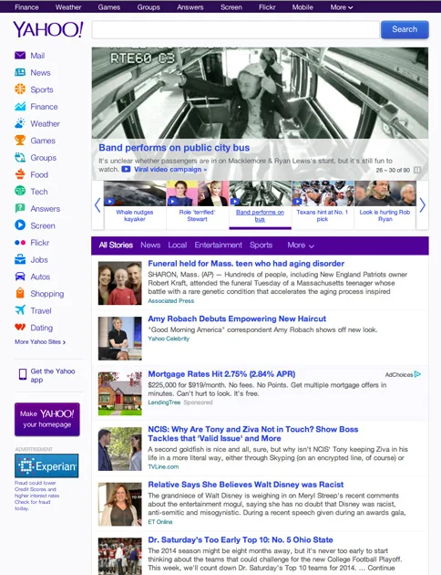Screen dimensions: 441x575
Task: Click the Band performs on bus carousel caption
Action: pyautogui.click(x=260, y=215)
